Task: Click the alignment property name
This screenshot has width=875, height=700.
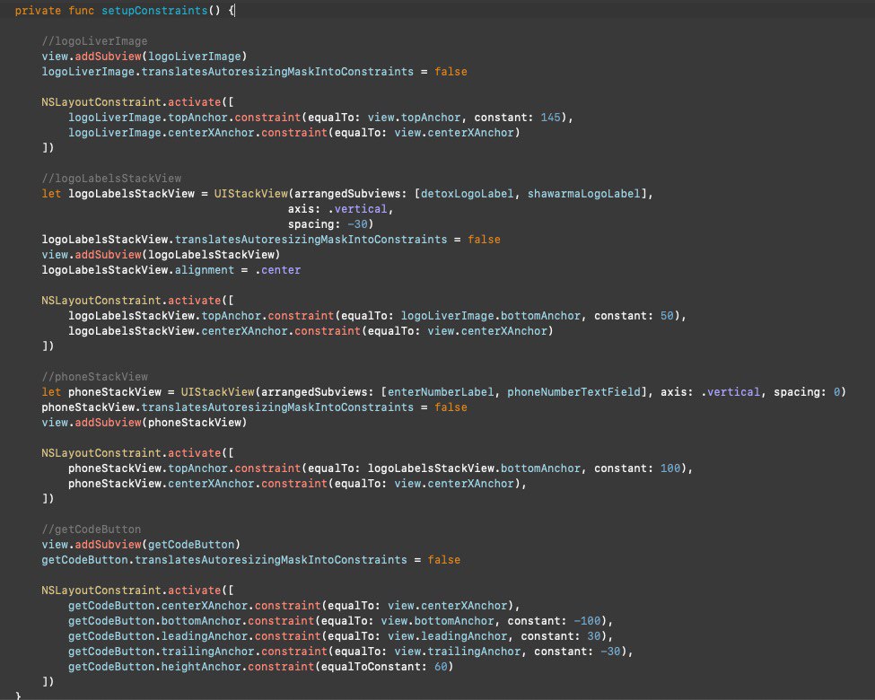Action: tap(205, 269)
